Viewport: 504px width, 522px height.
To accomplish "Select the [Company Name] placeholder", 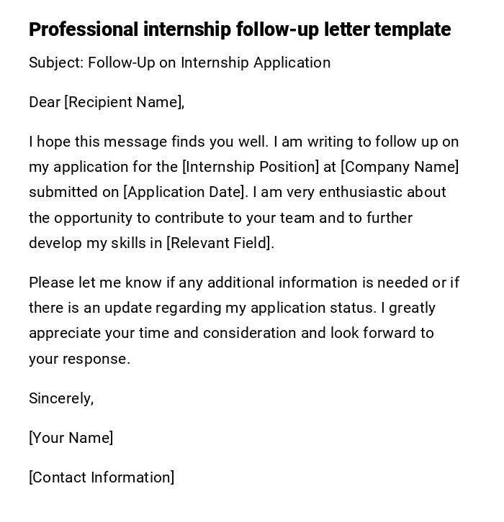I will pyautogui.click(x=400, y=167).
